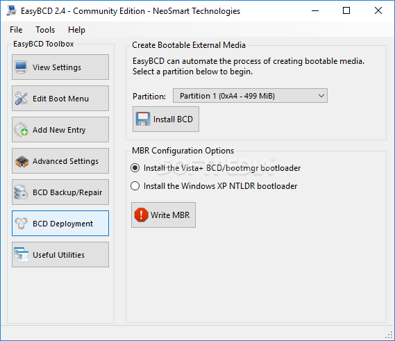Click the Add New Entry gear icon
This screenshot has width=395, height=341.
click(x=21, y=130)
